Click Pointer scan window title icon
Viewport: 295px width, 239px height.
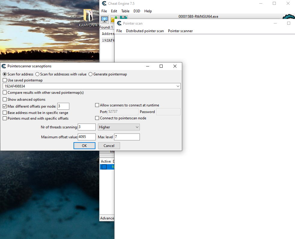tap(119, 23)
